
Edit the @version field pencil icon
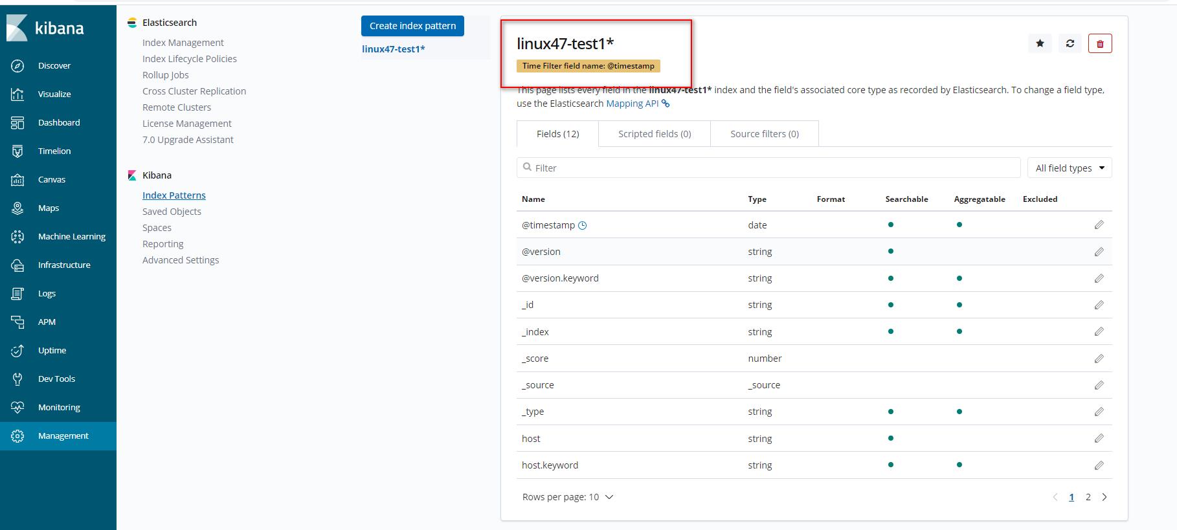1099,252
